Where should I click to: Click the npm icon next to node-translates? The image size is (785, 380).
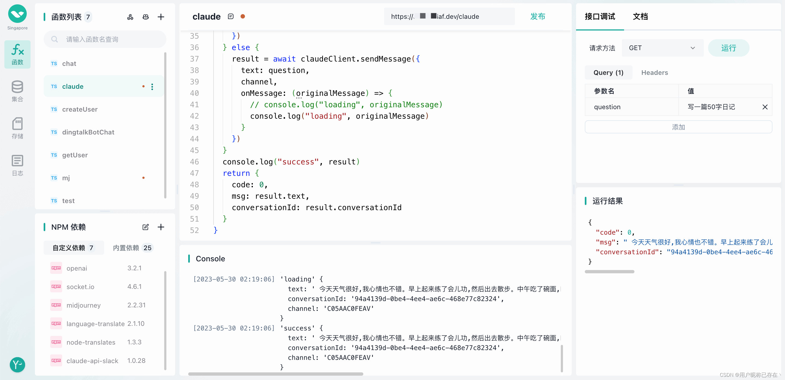click(56, 342)
